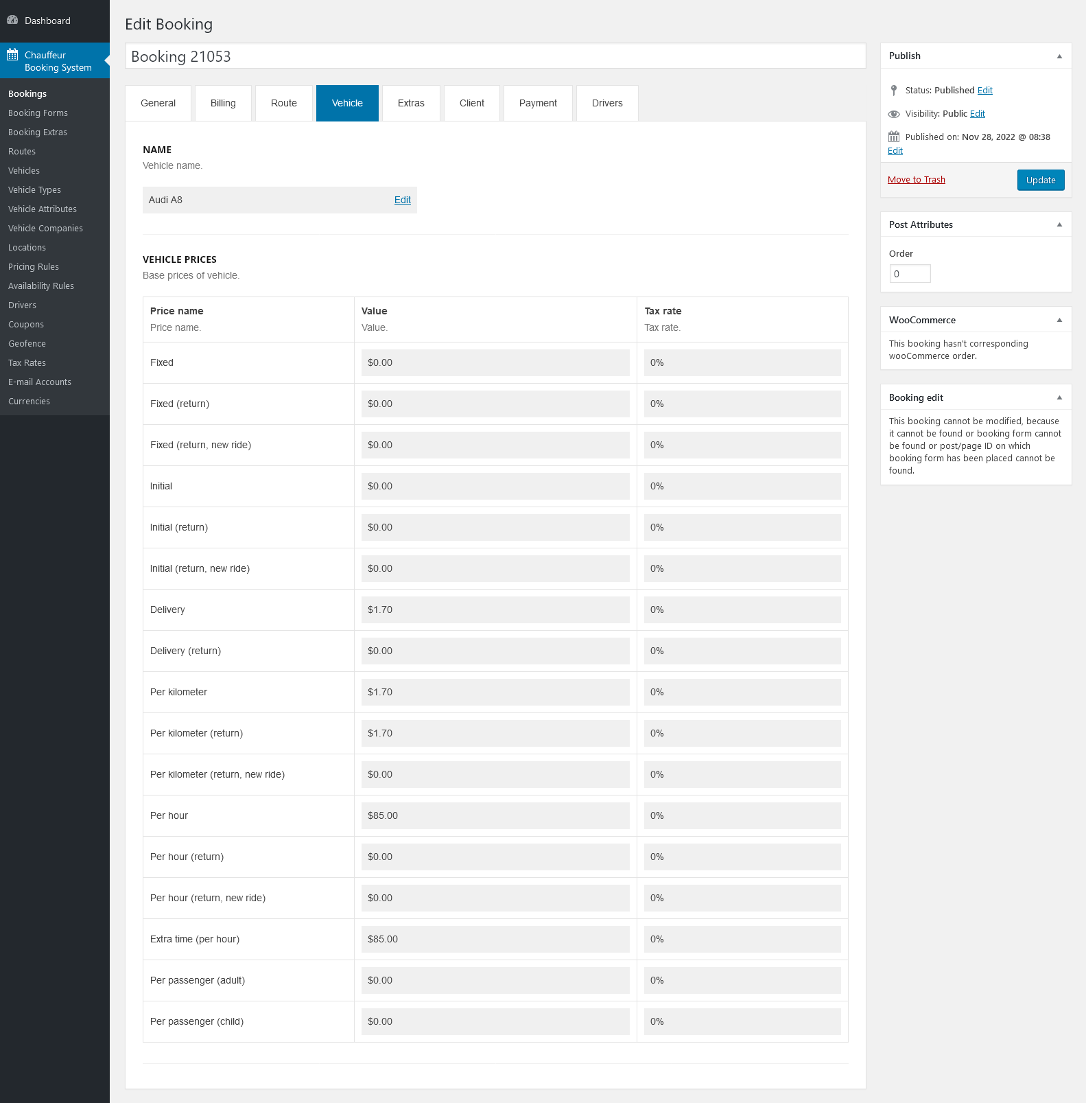Collapse the Booking edit panel
Screen dimensions: 1086x1103
tap(1059, 397)
